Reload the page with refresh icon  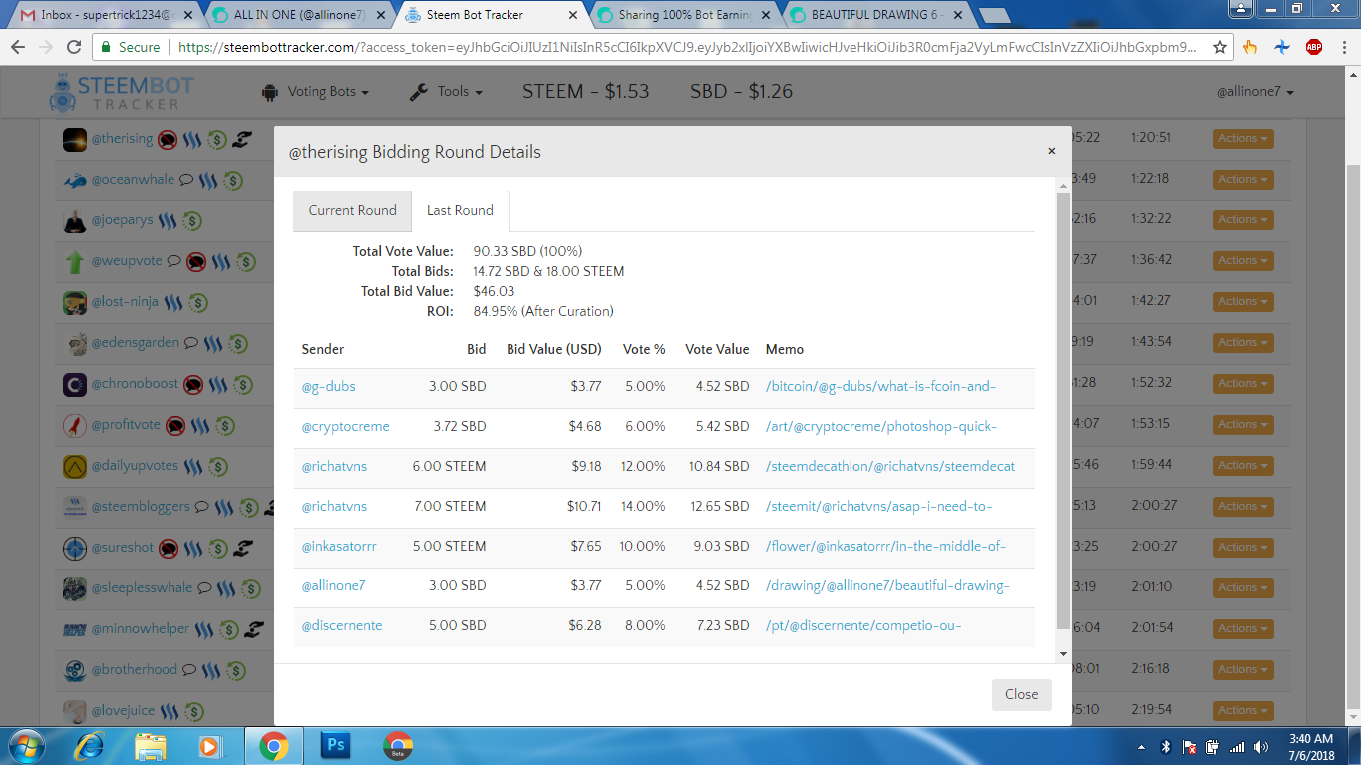[74, 47]
